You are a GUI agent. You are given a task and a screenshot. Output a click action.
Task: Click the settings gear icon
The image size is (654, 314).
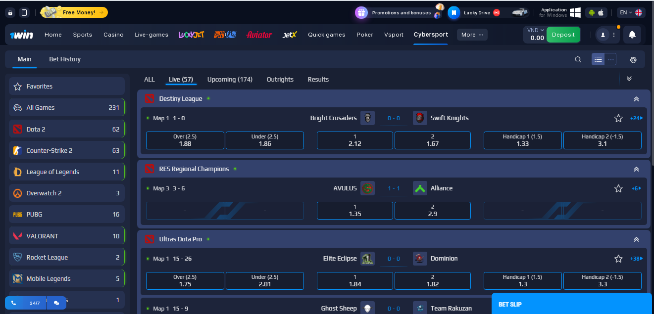(x=633, y=59)
